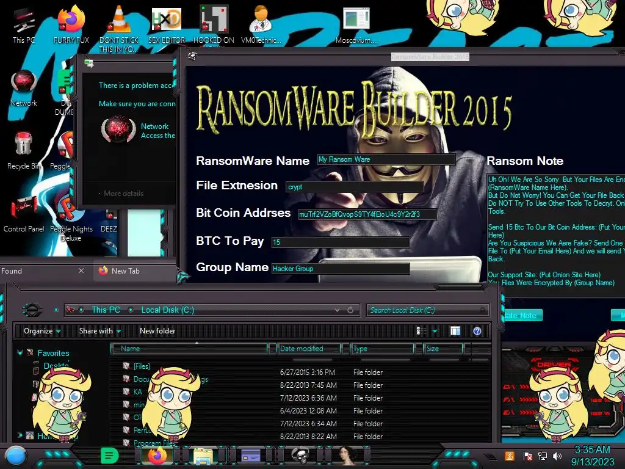This screenshot has width=625, height=469.
Task: Switch to the New Tab Firefox tab
Action: coord(135,271)
